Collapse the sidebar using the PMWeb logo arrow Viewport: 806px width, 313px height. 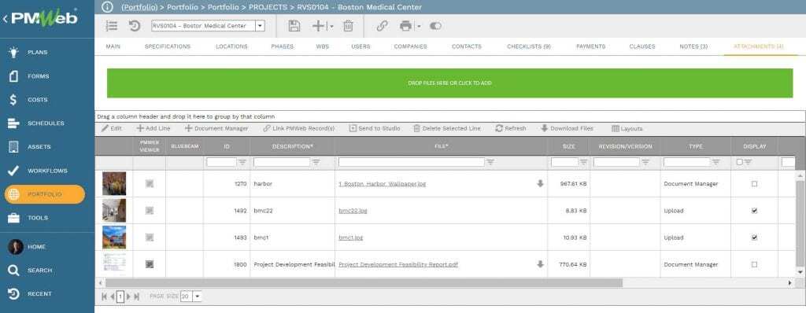[x=5, y=19]
